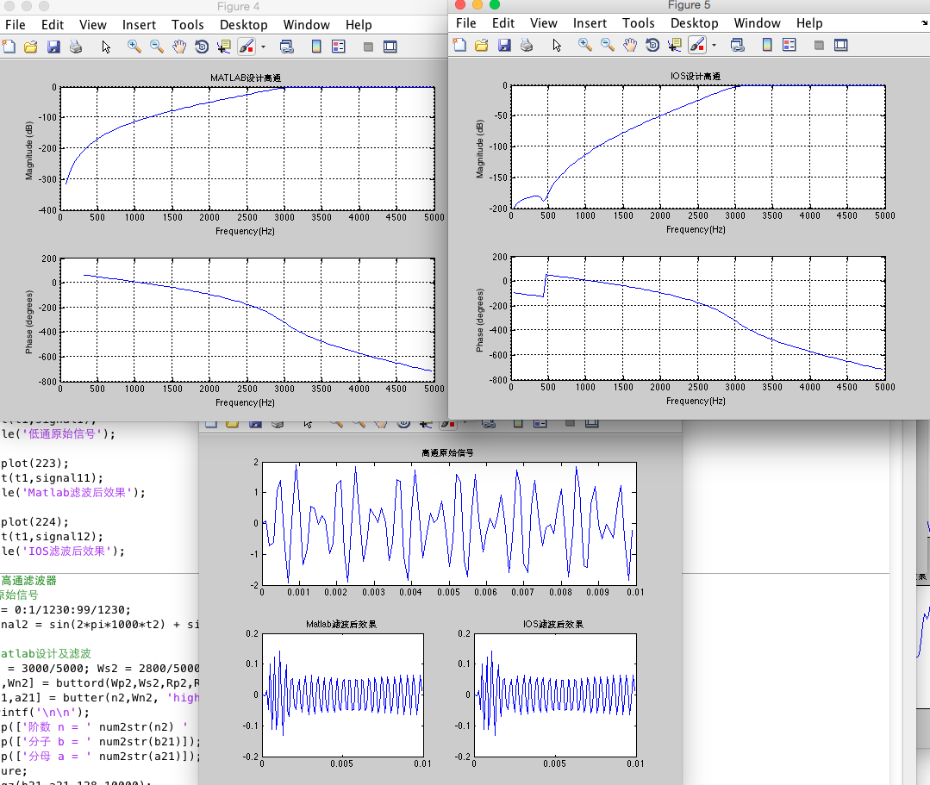The width and height of the screenshot is (930, 785).
Task: Print Figure 4 with the printer icon
Action: [x=76, y=47]
